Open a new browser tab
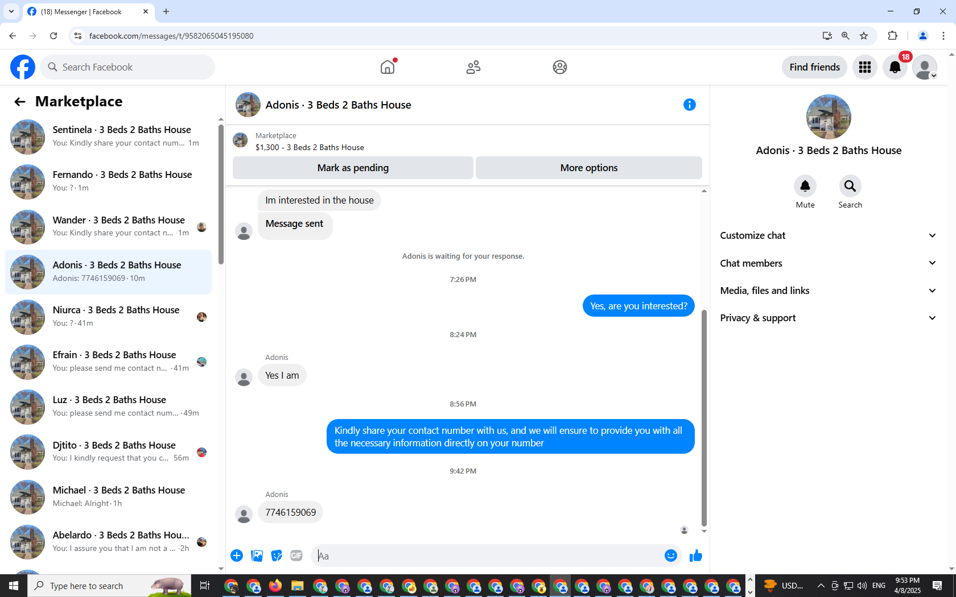This screenshot has height=597, width=956. click(166, 11)
